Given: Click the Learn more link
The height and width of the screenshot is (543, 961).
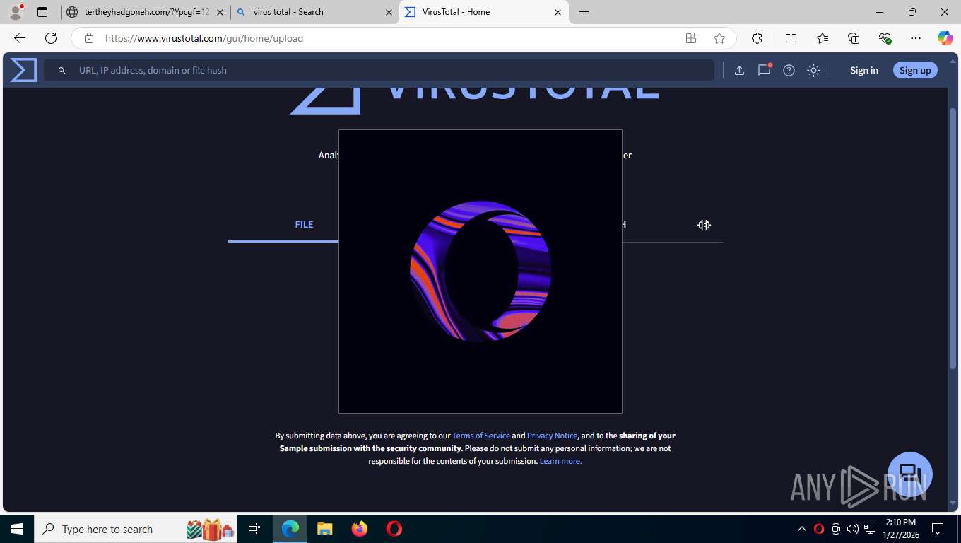Looking at the screenshot, I should pyautogui.click(x=560, y=461).
